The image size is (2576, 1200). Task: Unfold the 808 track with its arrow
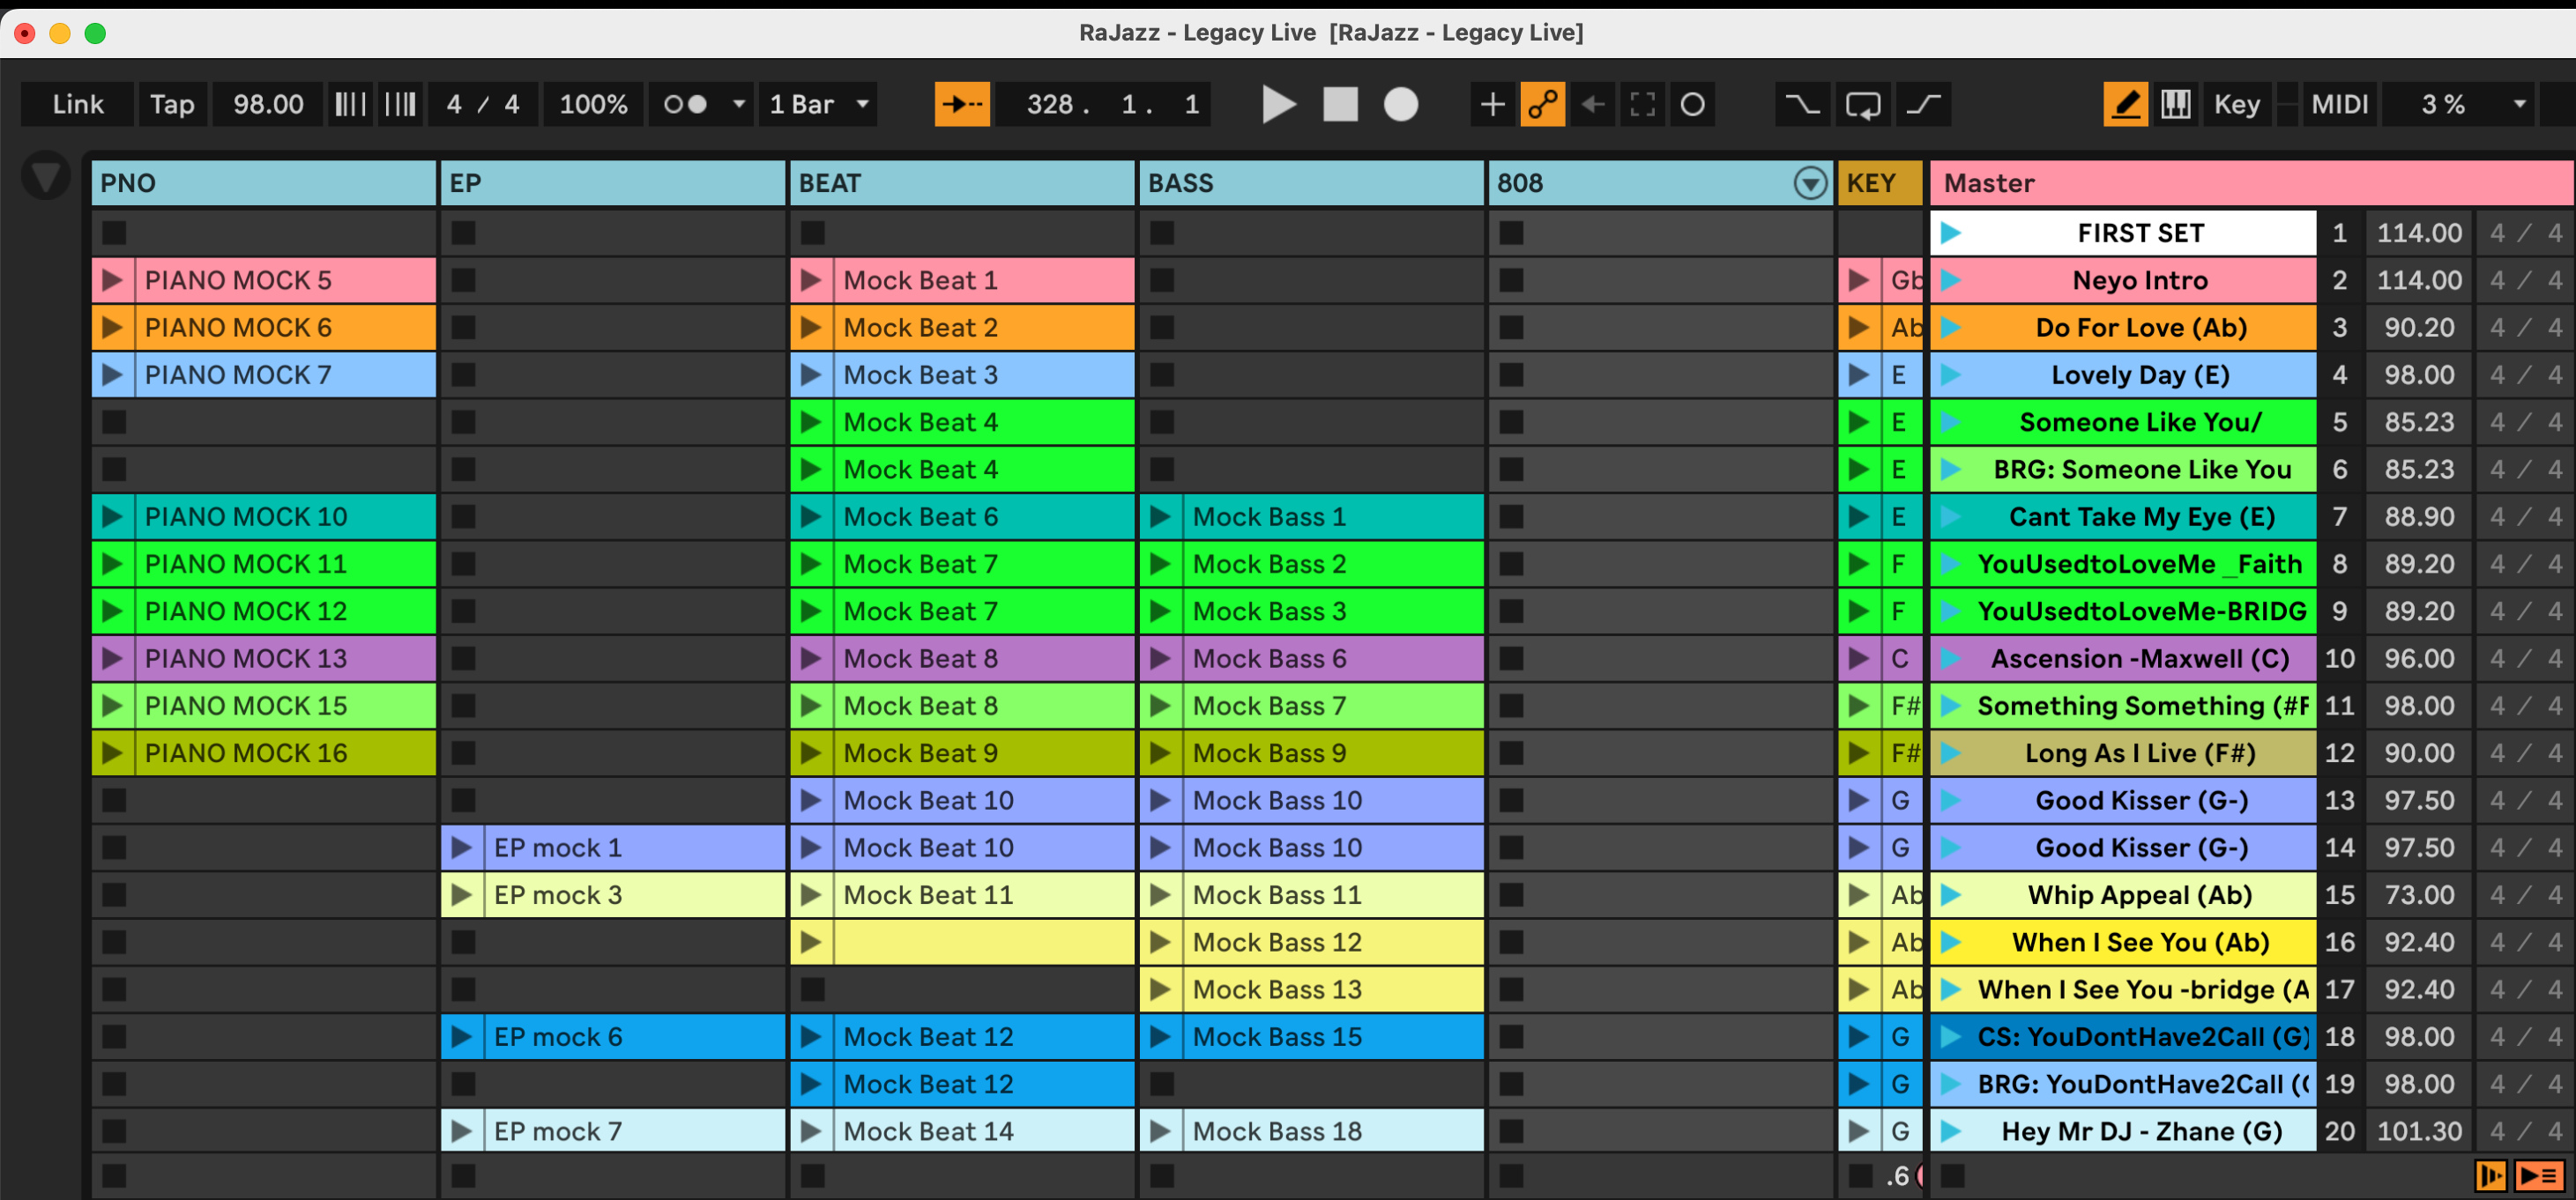pyautogui.click(x=1810, y=184)
